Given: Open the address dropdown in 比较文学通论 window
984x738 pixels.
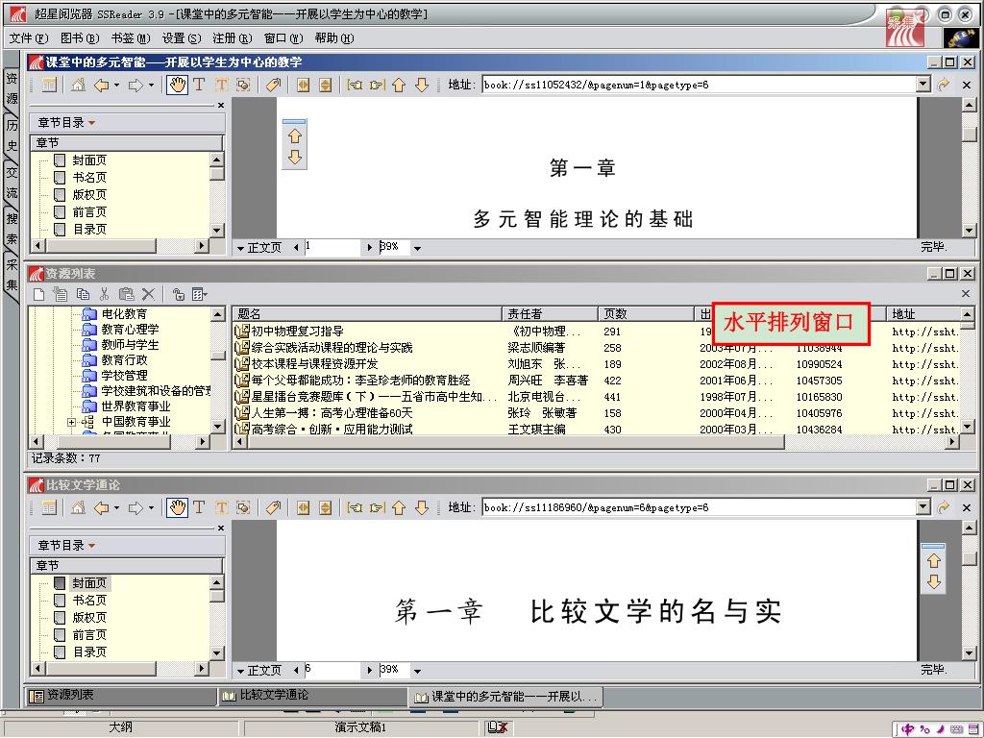Looking at the screenshot, I should tap(922, 507).
